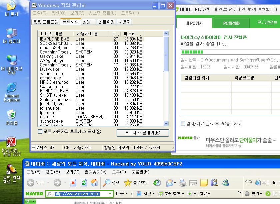The width and height of the screenshot is (280, 204).
Task: Select Internet Explorer desktop icon
Action: pos(12,92)
